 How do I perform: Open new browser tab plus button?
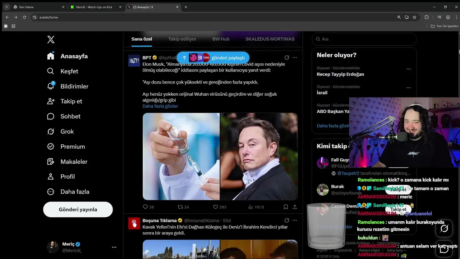(186, 7)
